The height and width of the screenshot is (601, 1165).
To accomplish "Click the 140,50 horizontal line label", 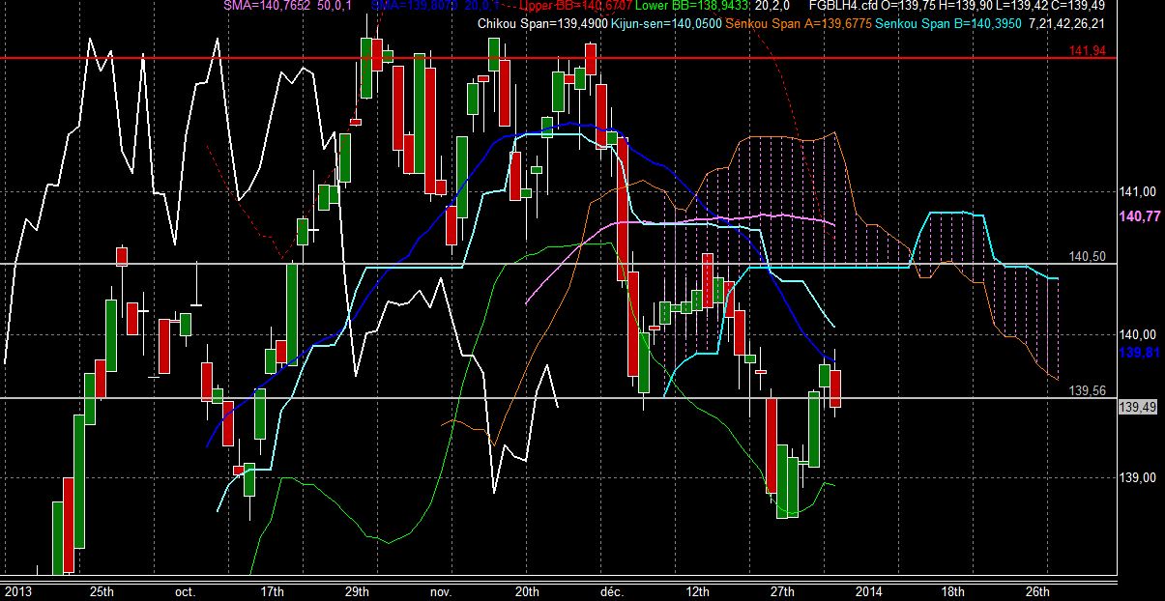I will (x=1088, y=256).
